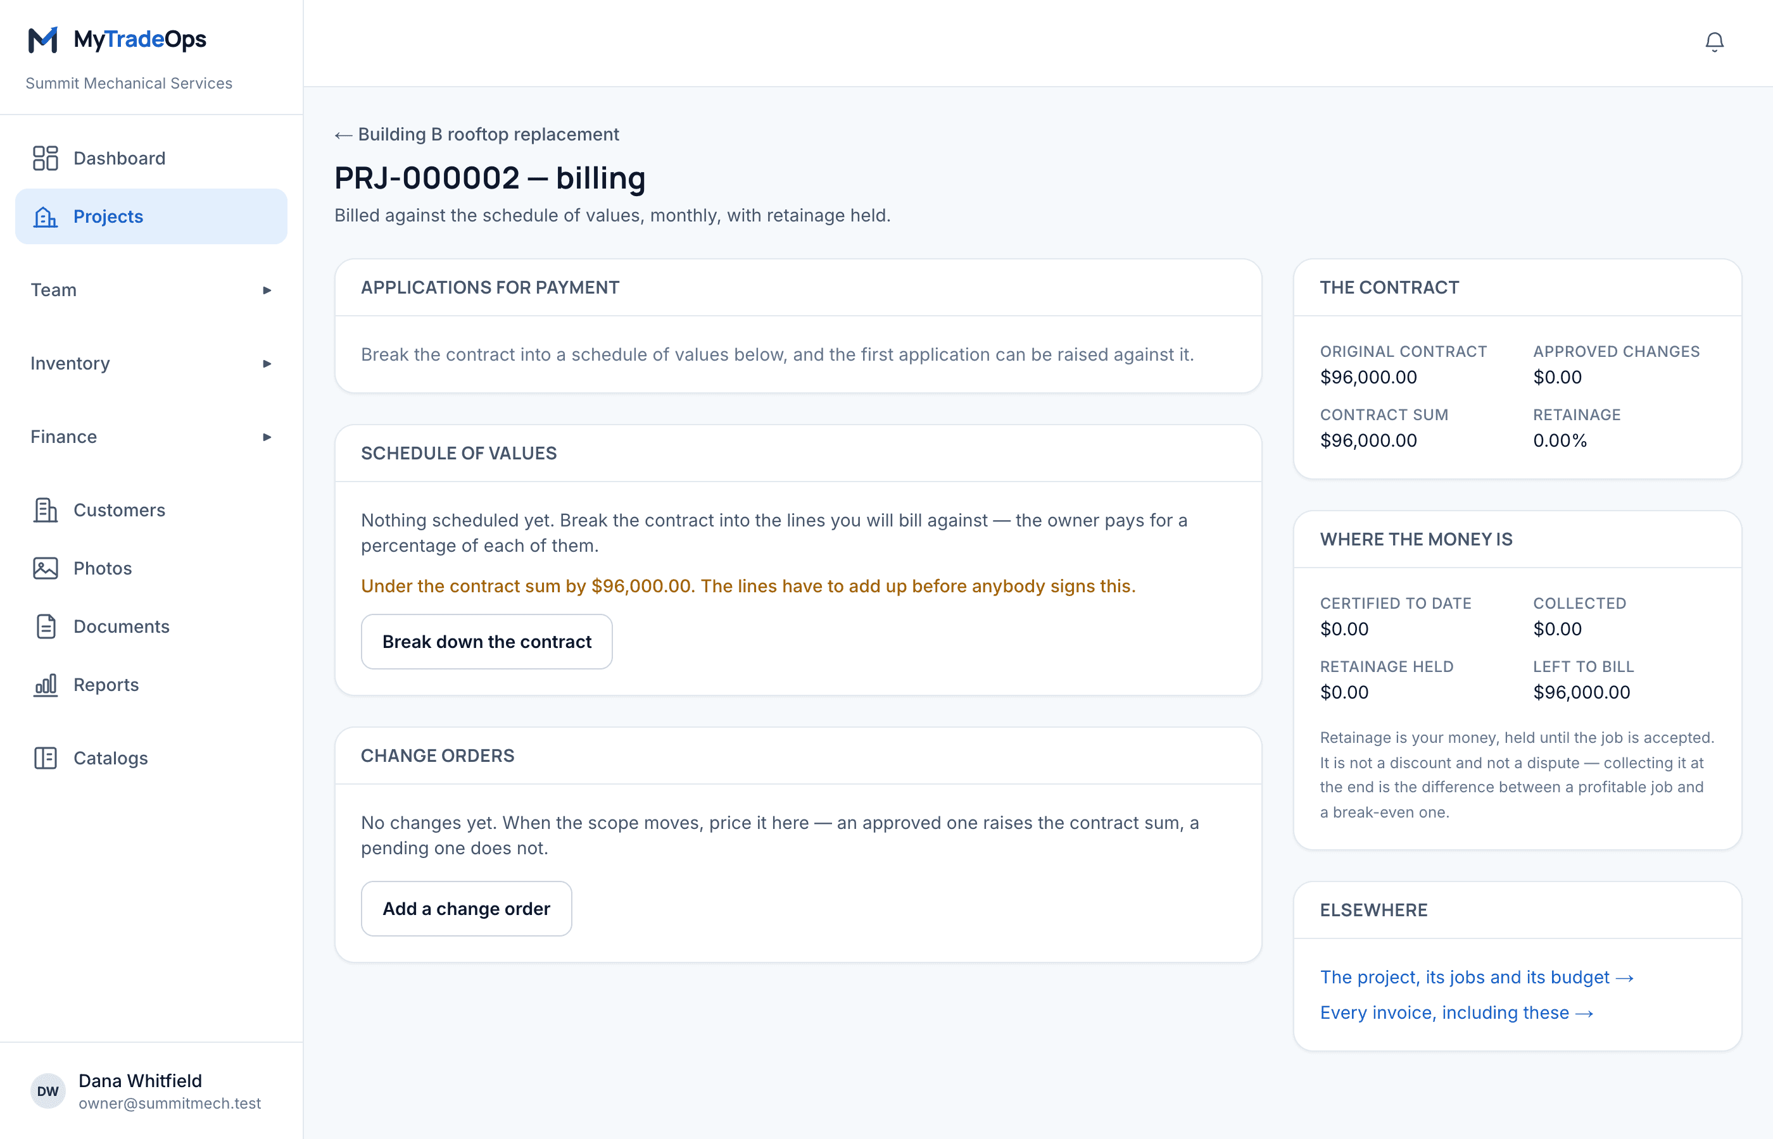Open the project, its jobs and budget link
Image resolution: width=1773 pixels, height=1139 pixels.
[x=1477, y=977]
